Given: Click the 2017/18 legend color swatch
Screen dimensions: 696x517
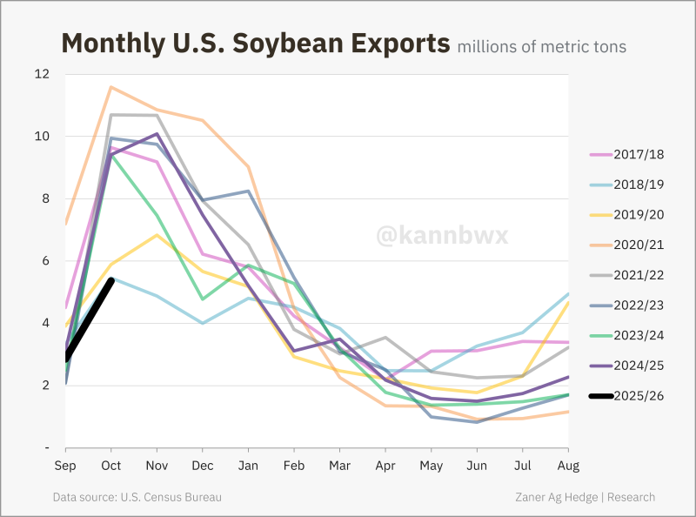Looking at the screenshot, I should [x=600, y=154].
